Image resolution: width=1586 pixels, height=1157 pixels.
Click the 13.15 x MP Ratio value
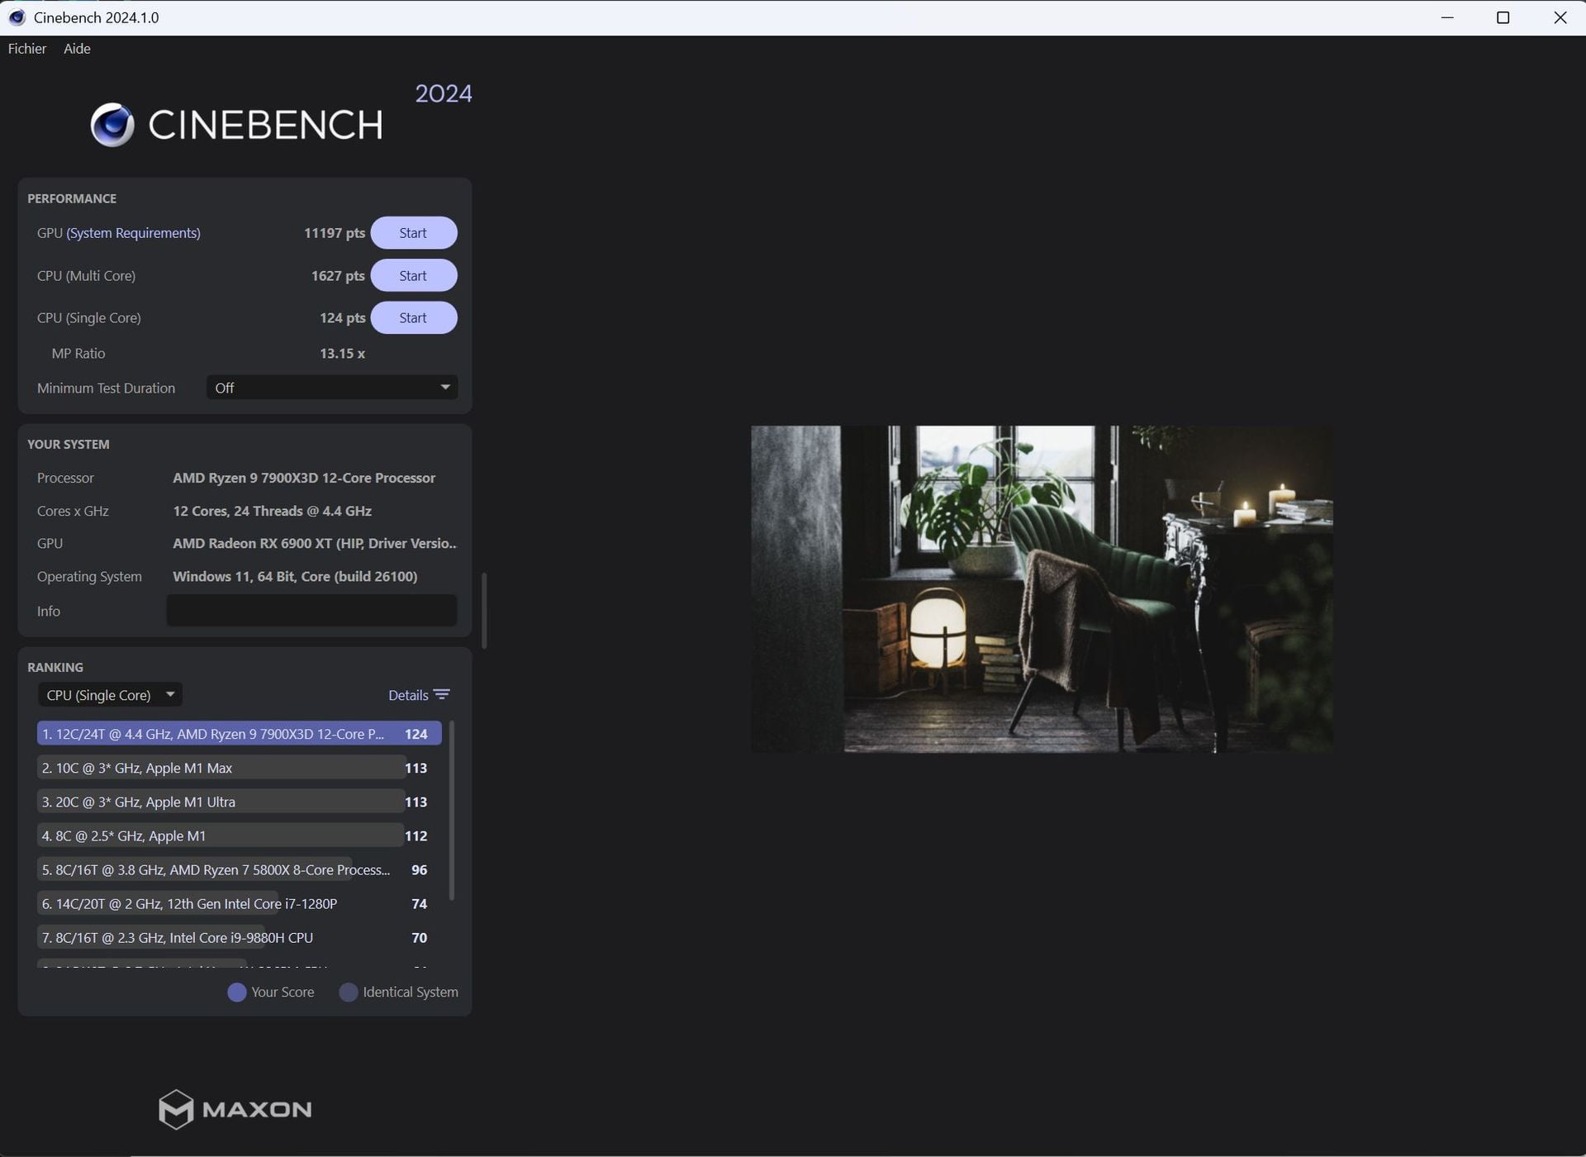(343, 354)
